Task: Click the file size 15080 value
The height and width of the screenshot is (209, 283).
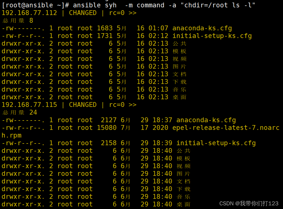Action: [x=107, y=128]
